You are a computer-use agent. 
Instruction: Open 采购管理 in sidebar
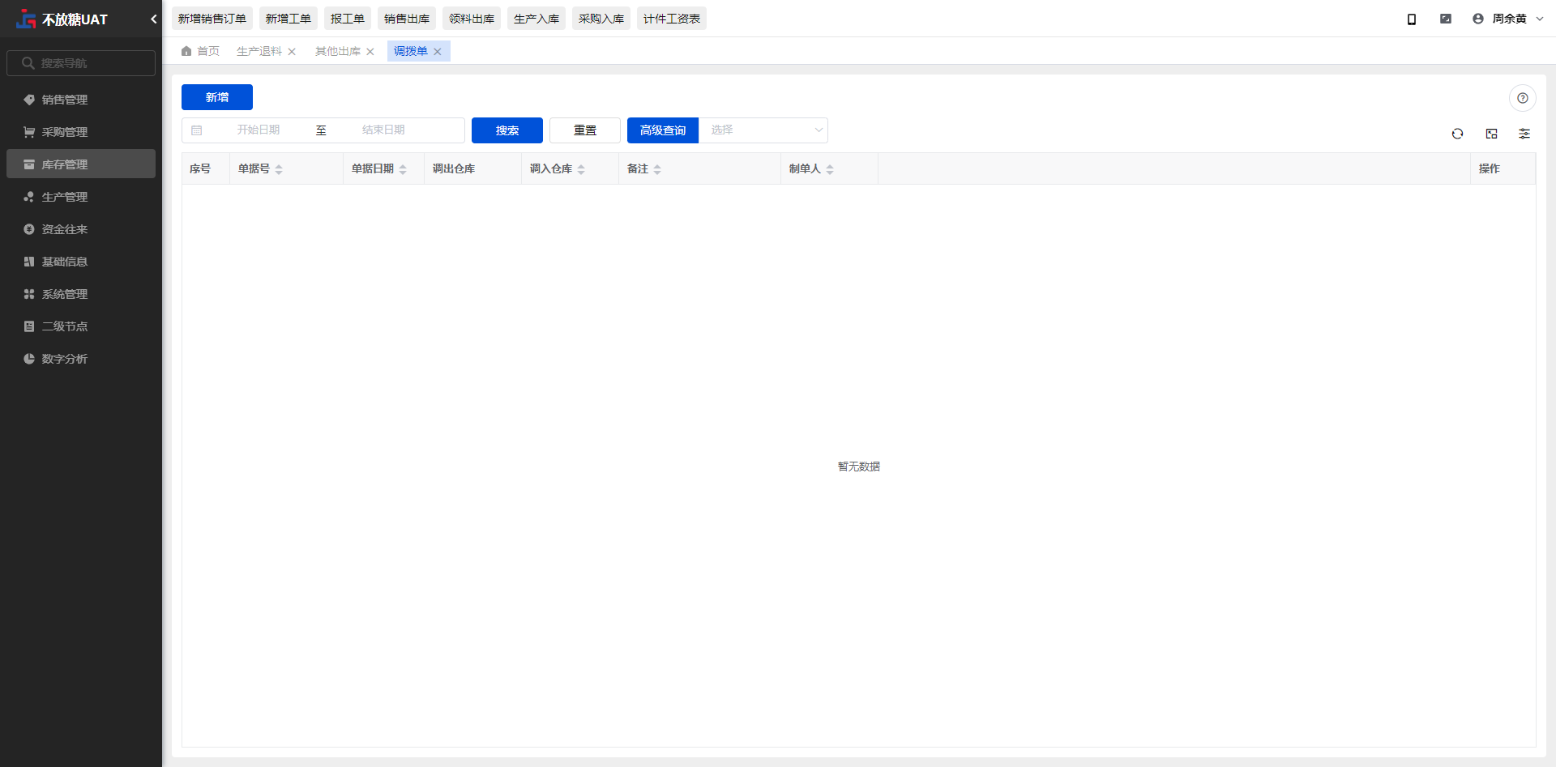[81, 132]
